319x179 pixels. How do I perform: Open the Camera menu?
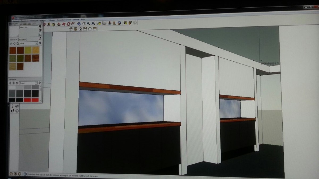[x=43, y=20]
